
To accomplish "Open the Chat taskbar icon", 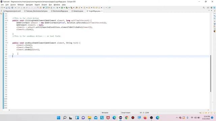I will [x=83, y=118].
